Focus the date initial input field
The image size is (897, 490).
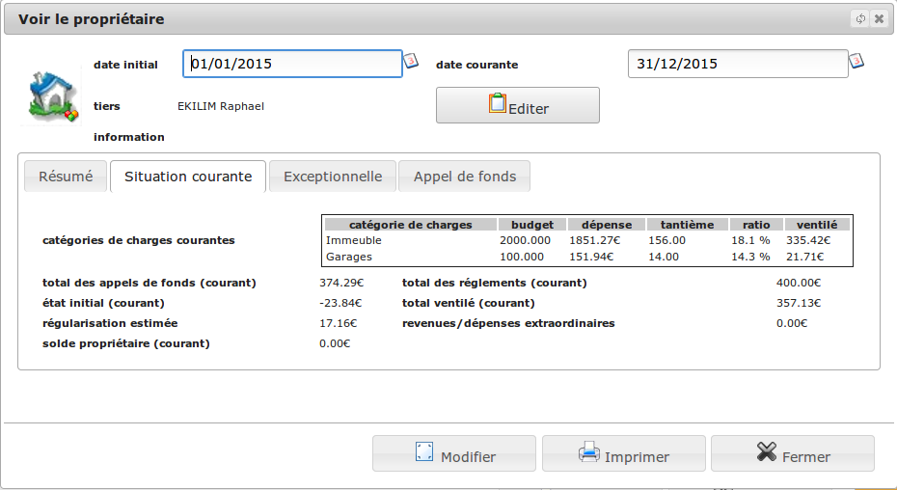point(292,64)
